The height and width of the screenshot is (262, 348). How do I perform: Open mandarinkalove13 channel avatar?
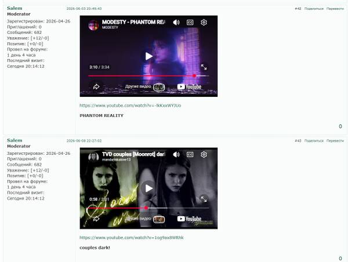click(93, 157)
